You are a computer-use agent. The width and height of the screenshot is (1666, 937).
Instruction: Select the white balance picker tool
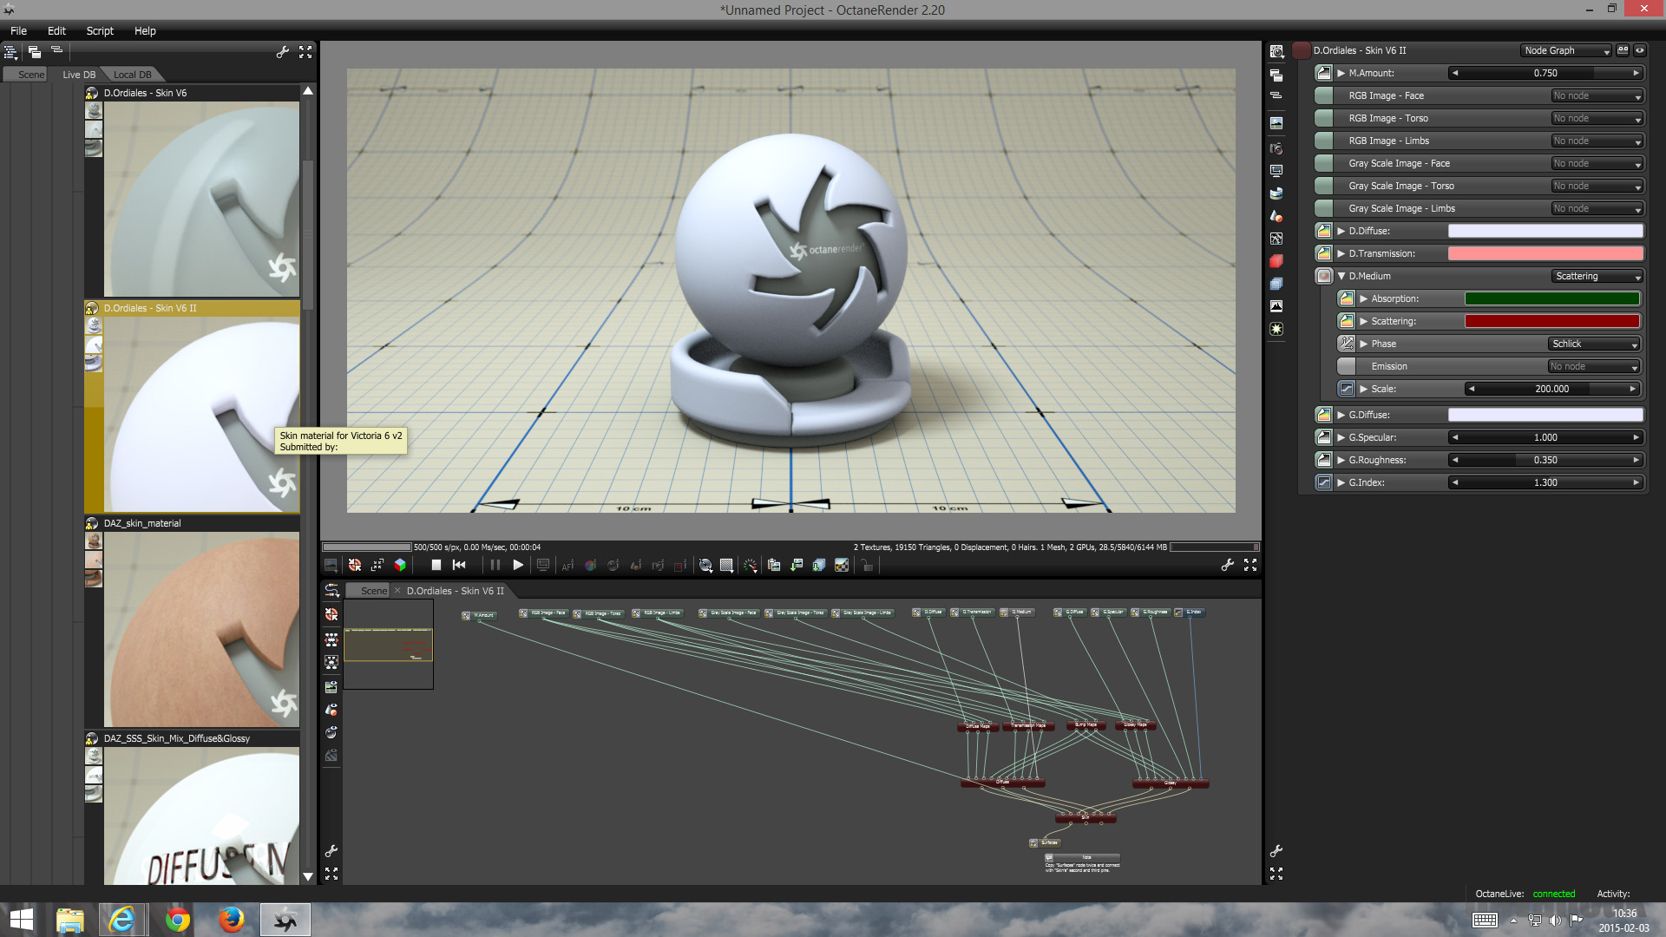[x=590, y=566]
